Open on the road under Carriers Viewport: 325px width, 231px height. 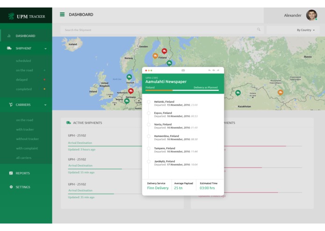pos(25,120)
